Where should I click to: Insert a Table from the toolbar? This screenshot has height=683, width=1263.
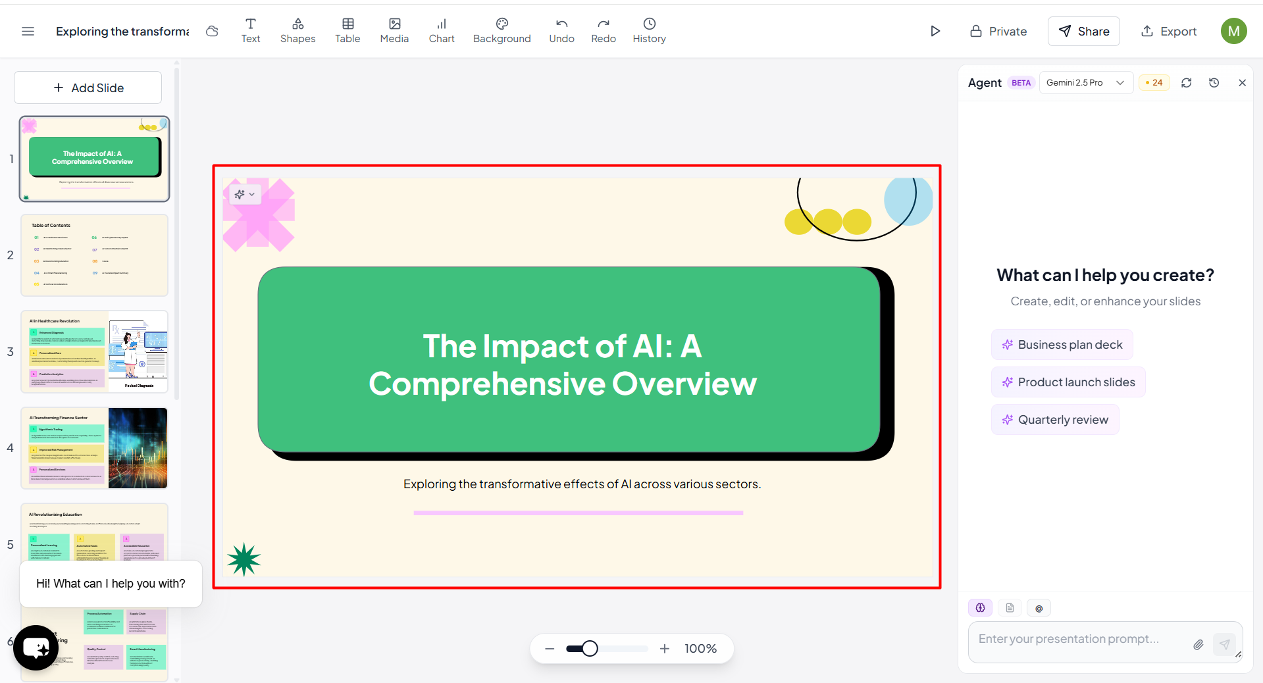[x=348, y=31]
